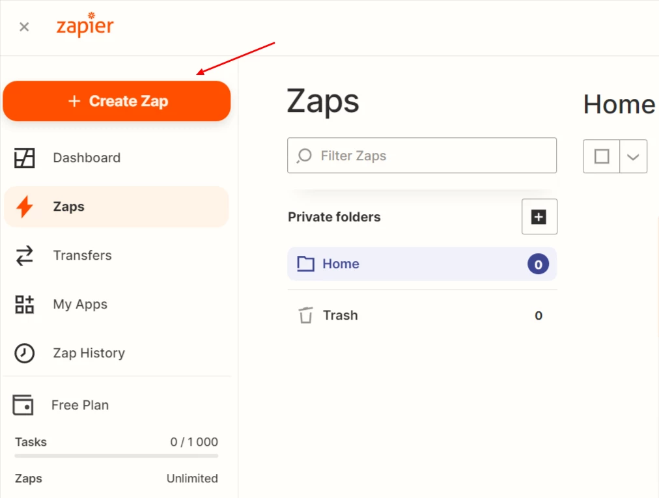Open Transfers in the sidebar
This screenshot has height=498, width=659.
pyautogui.click(x=117, y=256)
